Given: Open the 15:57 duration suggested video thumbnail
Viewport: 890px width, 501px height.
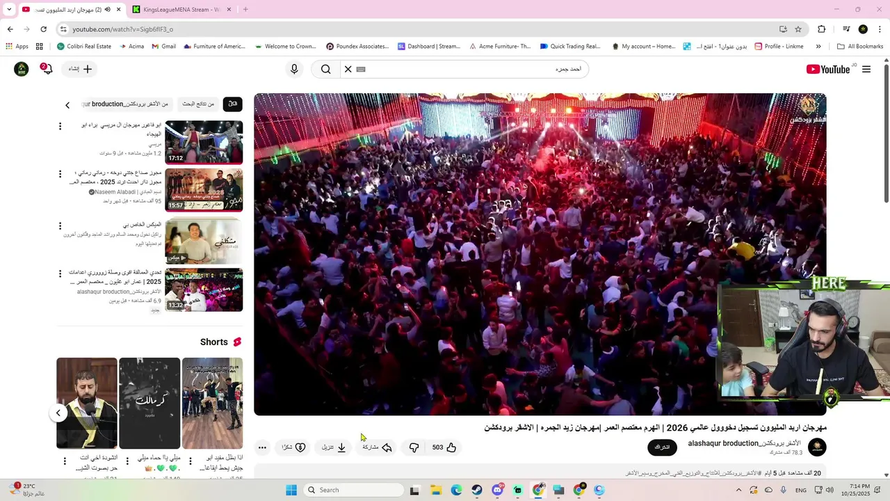Looking at the screenshot, I should (204, 190).
